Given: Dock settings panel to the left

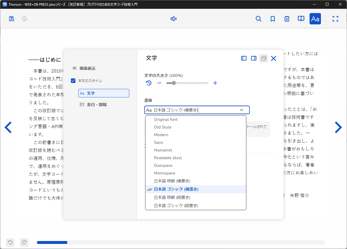Looking at the screenshot, I should pos(244,58).
